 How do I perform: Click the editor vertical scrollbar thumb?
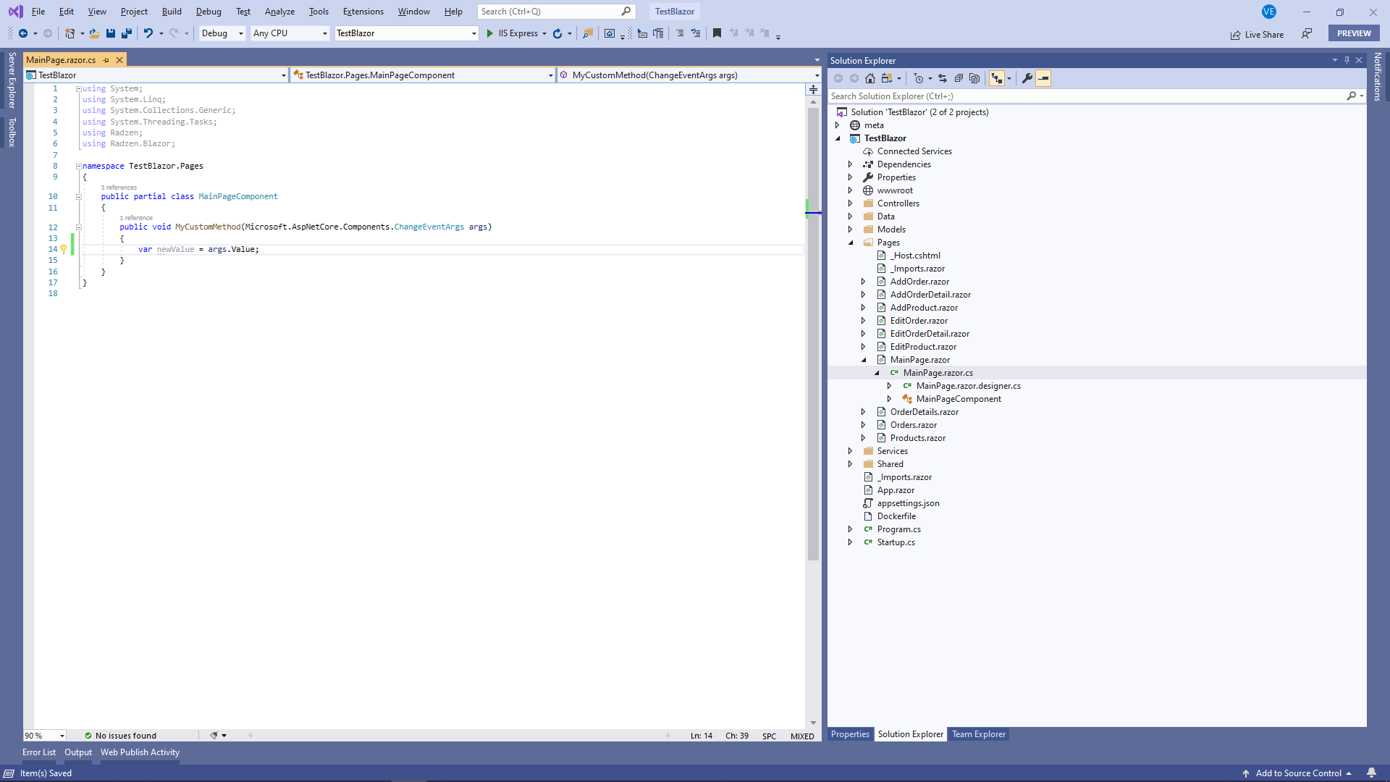pyautogui.click(x=813, y=333)
